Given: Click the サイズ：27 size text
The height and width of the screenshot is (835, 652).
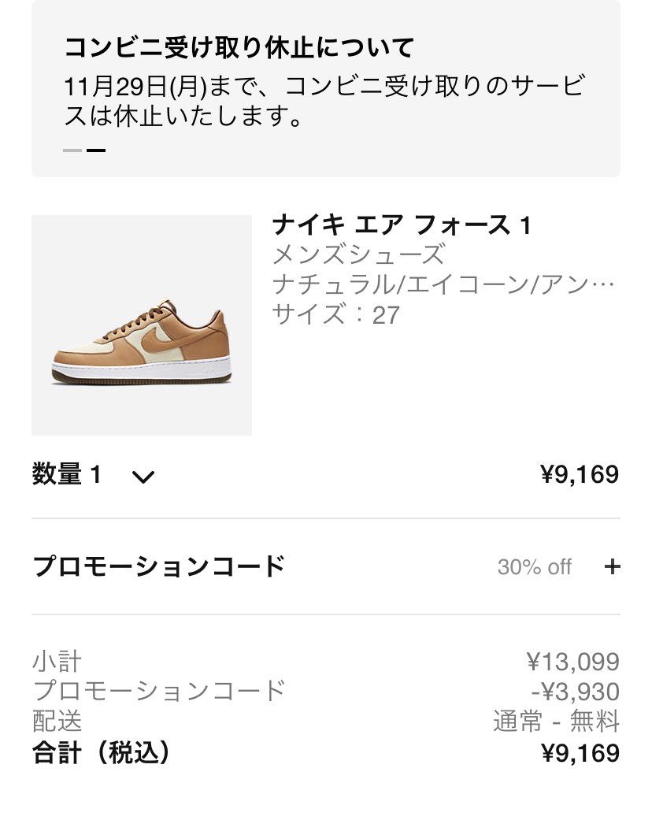Looking at the screenshot, I should pyautogui.click(x=336, y=314).
